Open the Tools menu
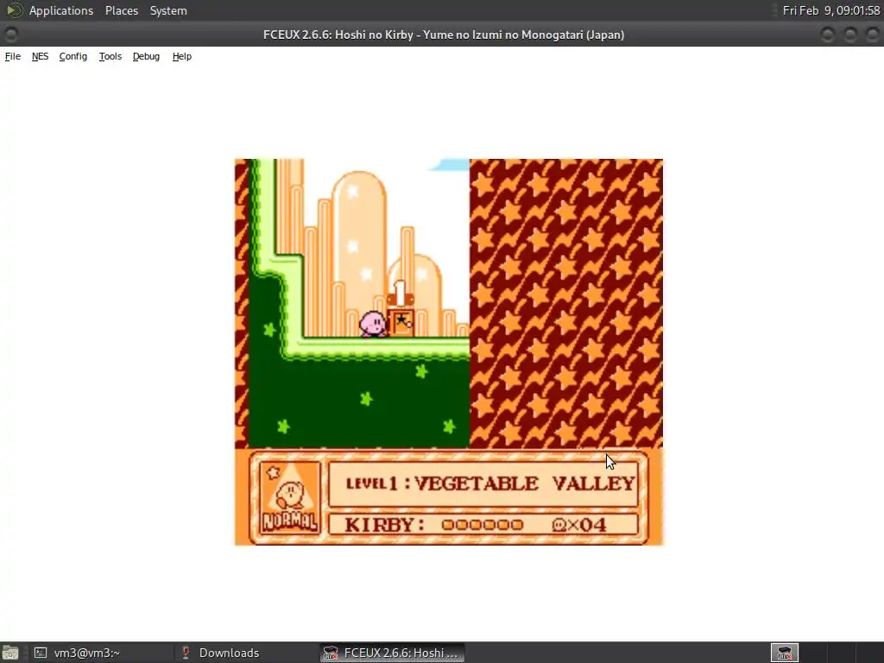884x663 pixels. click(110, 56)
